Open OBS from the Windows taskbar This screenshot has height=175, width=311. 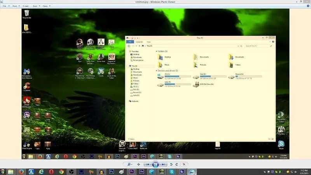(71, 171)
